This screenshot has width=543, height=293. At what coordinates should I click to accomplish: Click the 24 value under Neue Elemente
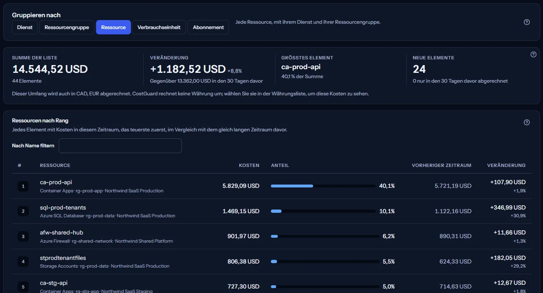click(x=419, y=69)
